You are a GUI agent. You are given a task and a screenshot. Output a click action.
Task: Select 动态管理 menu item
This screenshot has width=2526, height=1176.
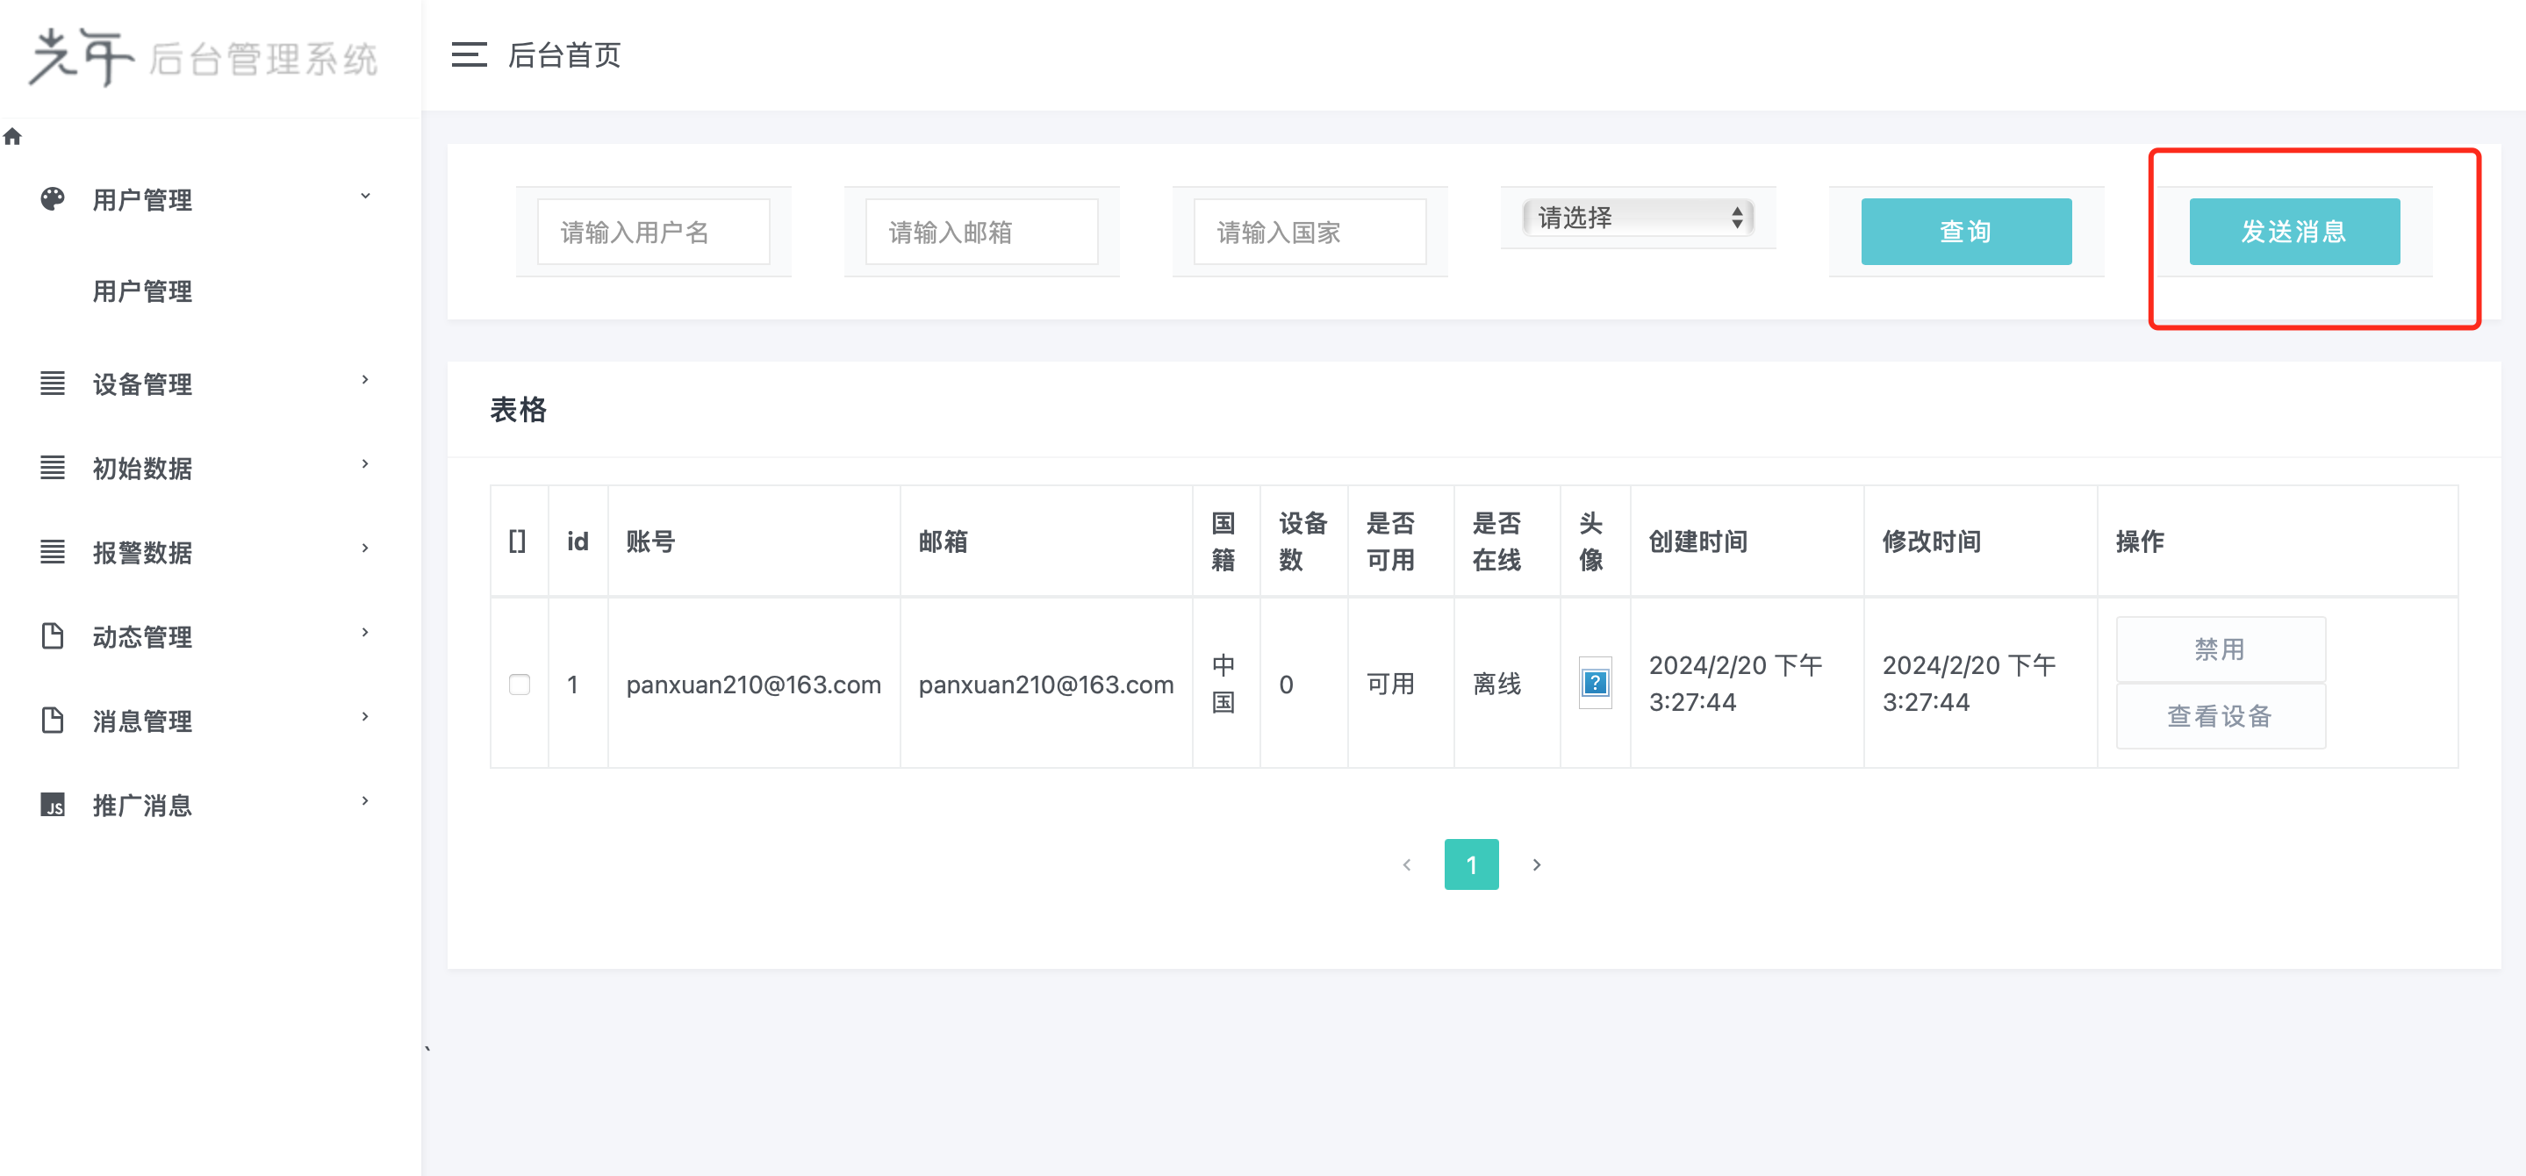point(142,637)
